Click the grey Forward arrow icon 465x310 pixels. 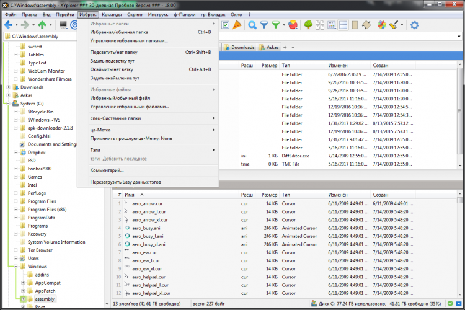click(x=25, y=25)
